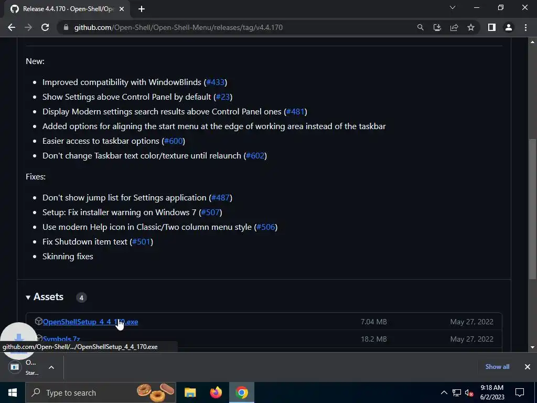Download OpenShellSetup_4_4_170.exe
The image size is (537, 403).
coord(90,322)
